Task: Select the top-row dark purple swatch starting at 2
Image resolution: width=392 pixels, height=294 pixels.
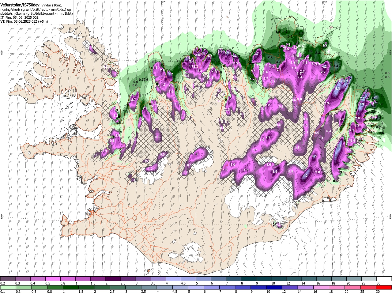Action: tap(113, 279)
